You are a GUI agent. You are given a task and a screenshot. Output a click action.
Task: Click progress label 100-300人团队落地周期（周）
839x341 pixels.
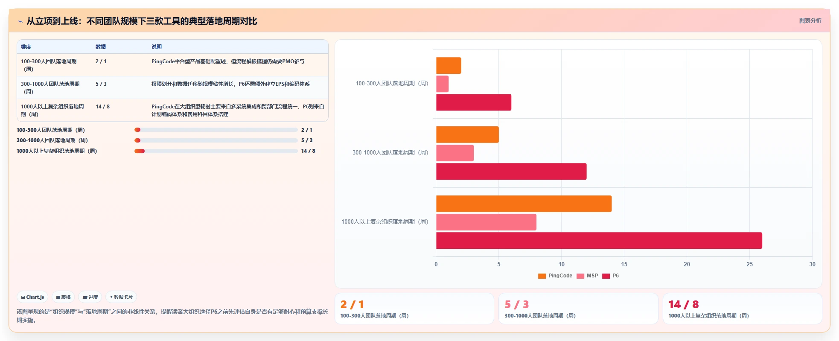[51, 130]
